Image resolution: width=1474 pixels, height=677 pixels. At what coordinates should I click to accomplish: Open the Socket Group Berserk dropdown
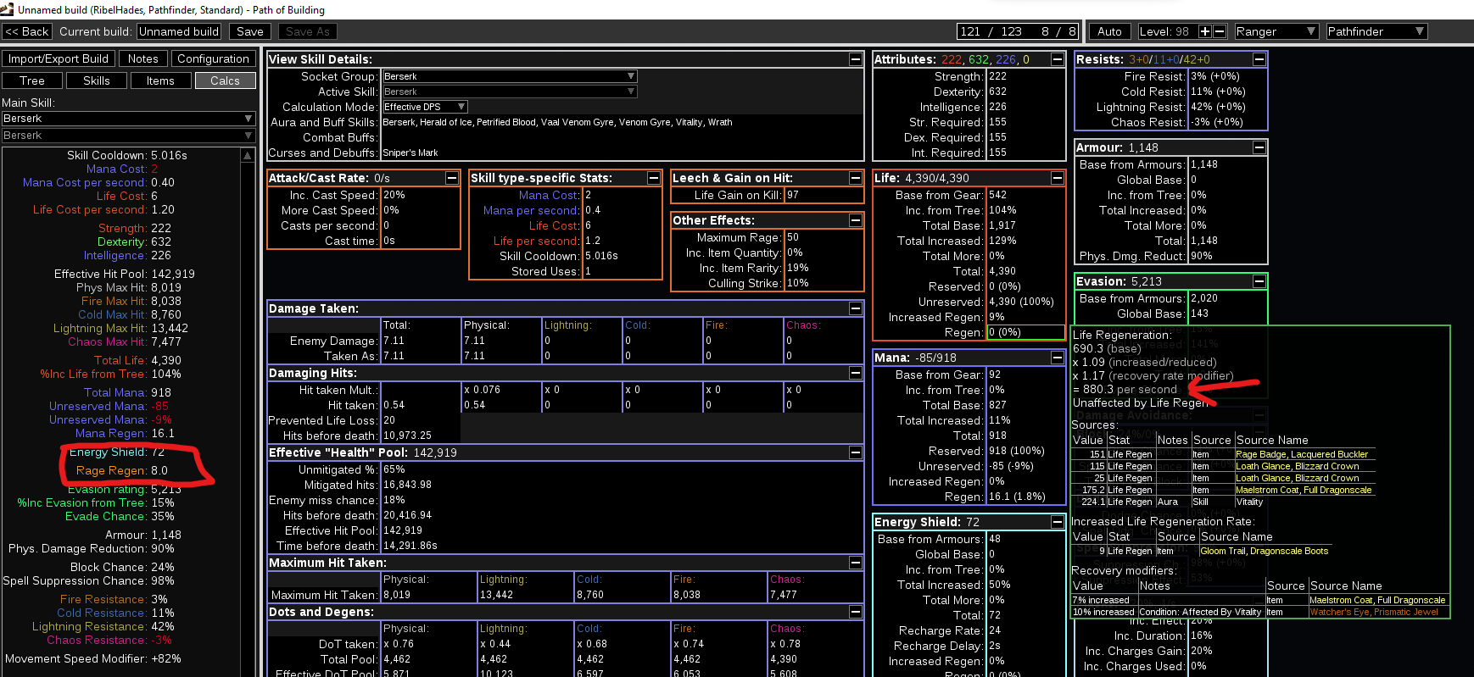510,76
